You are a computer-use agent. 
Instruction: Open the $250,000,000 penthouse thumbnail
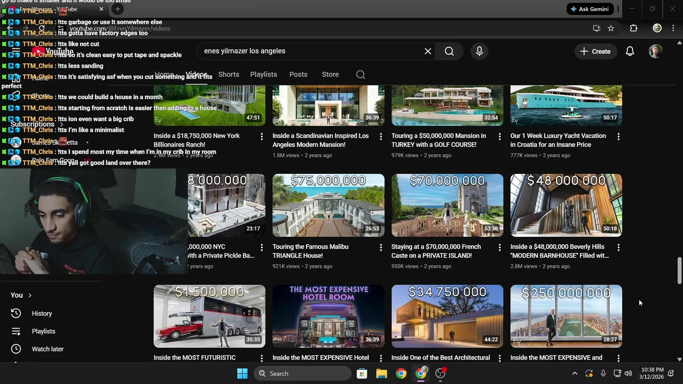(566, 316)
